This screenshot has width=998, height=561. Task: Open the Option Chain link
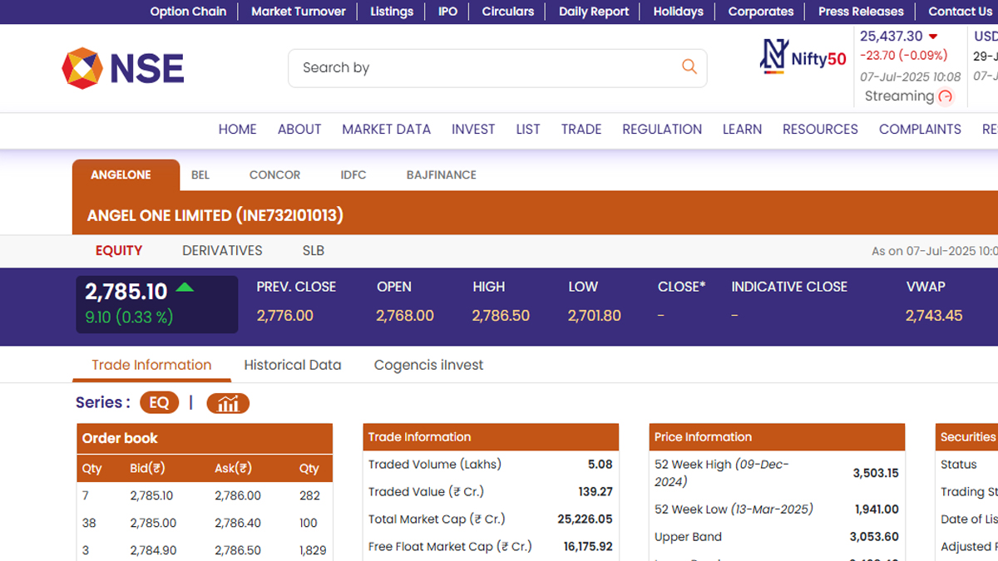(188, 12)
